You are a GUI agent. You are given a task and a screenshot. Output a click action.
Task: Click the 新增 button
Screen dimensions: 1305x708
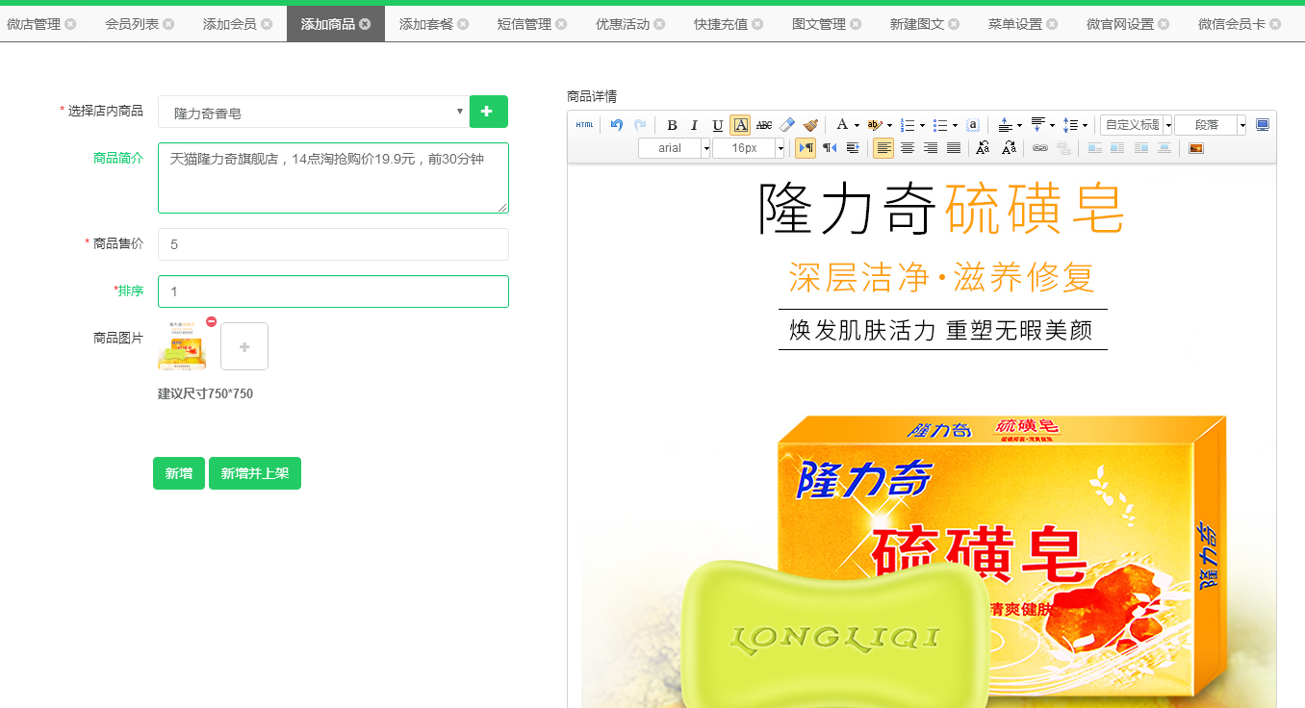[179, 473]
